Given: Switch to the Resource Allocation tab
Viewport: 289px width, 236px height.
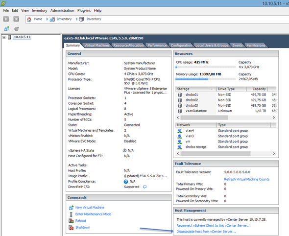Looking at the screenshot, I should point(128,46).
